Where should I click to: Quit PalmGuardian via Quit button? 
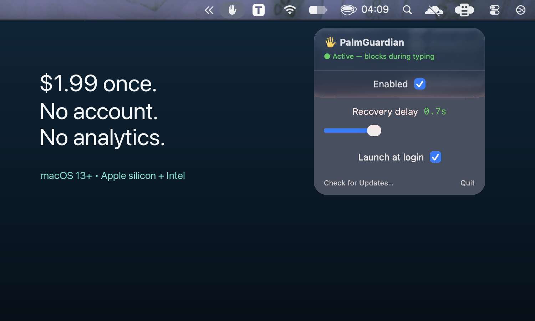(x=467, y=183)
